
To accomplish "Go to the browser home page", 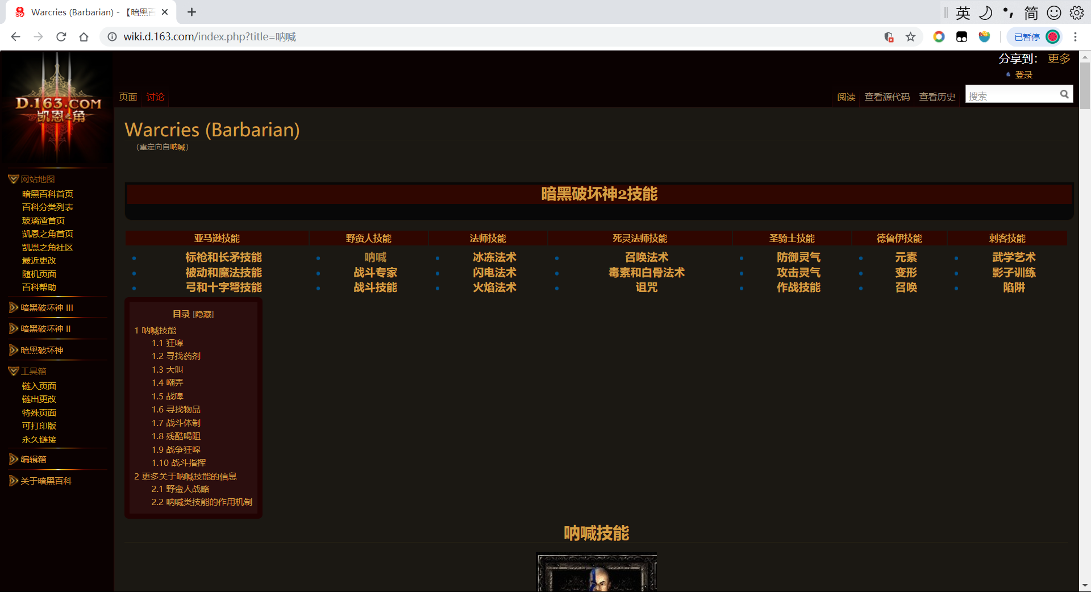I will [84, 37].
